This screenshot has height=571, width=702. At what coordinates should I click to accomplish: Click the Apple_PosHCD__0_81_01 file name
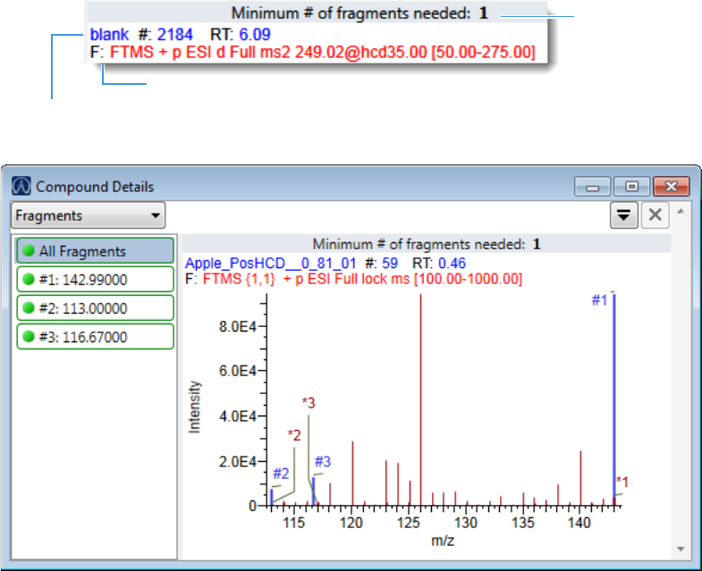point(270,263)
